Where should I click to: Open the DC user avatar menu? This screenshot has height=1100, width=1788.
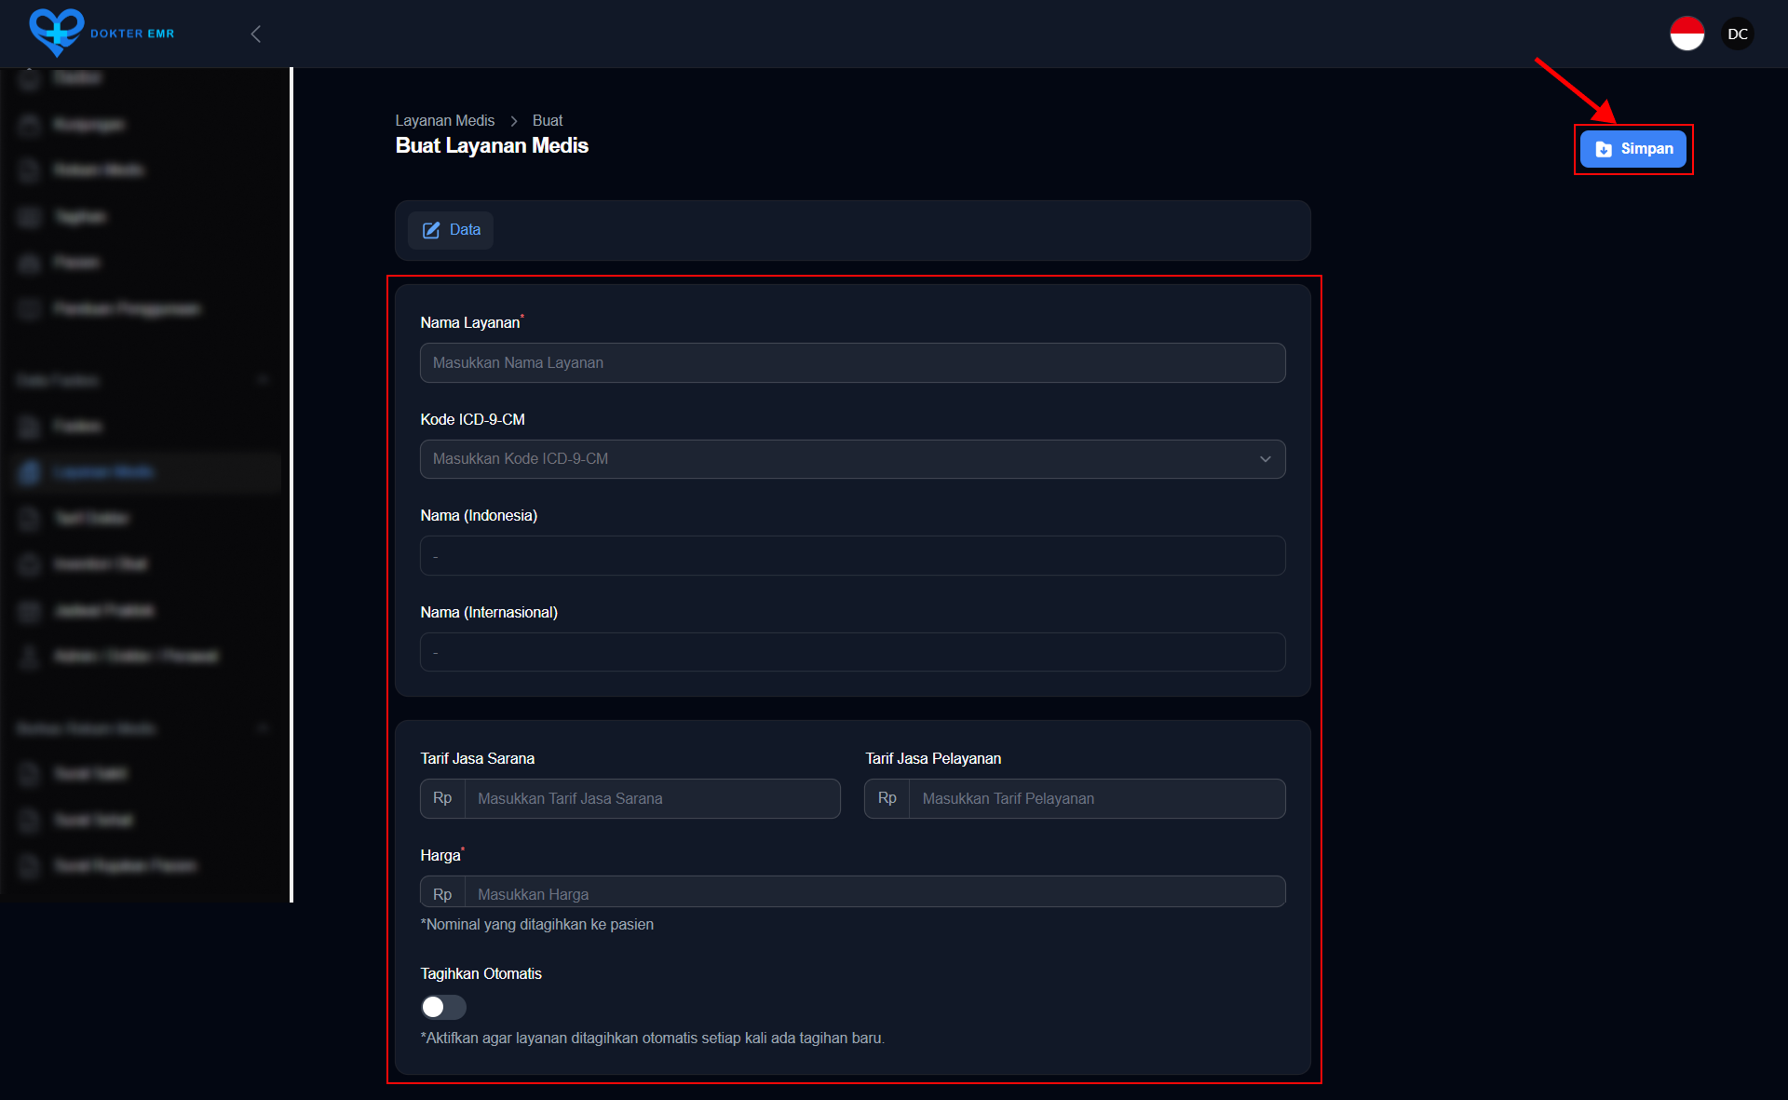point(1737,34)
